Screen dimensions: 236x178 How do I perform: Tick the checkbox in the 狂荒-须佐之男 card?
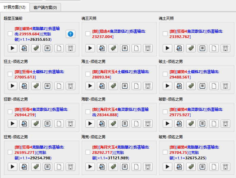tap(10, 152)
